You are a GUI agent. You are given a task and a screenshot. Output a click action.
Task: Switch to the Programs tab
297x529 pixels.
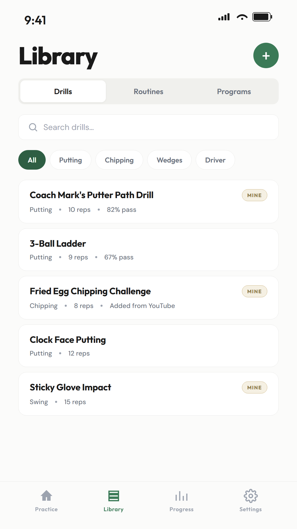[x=234, y=92]
